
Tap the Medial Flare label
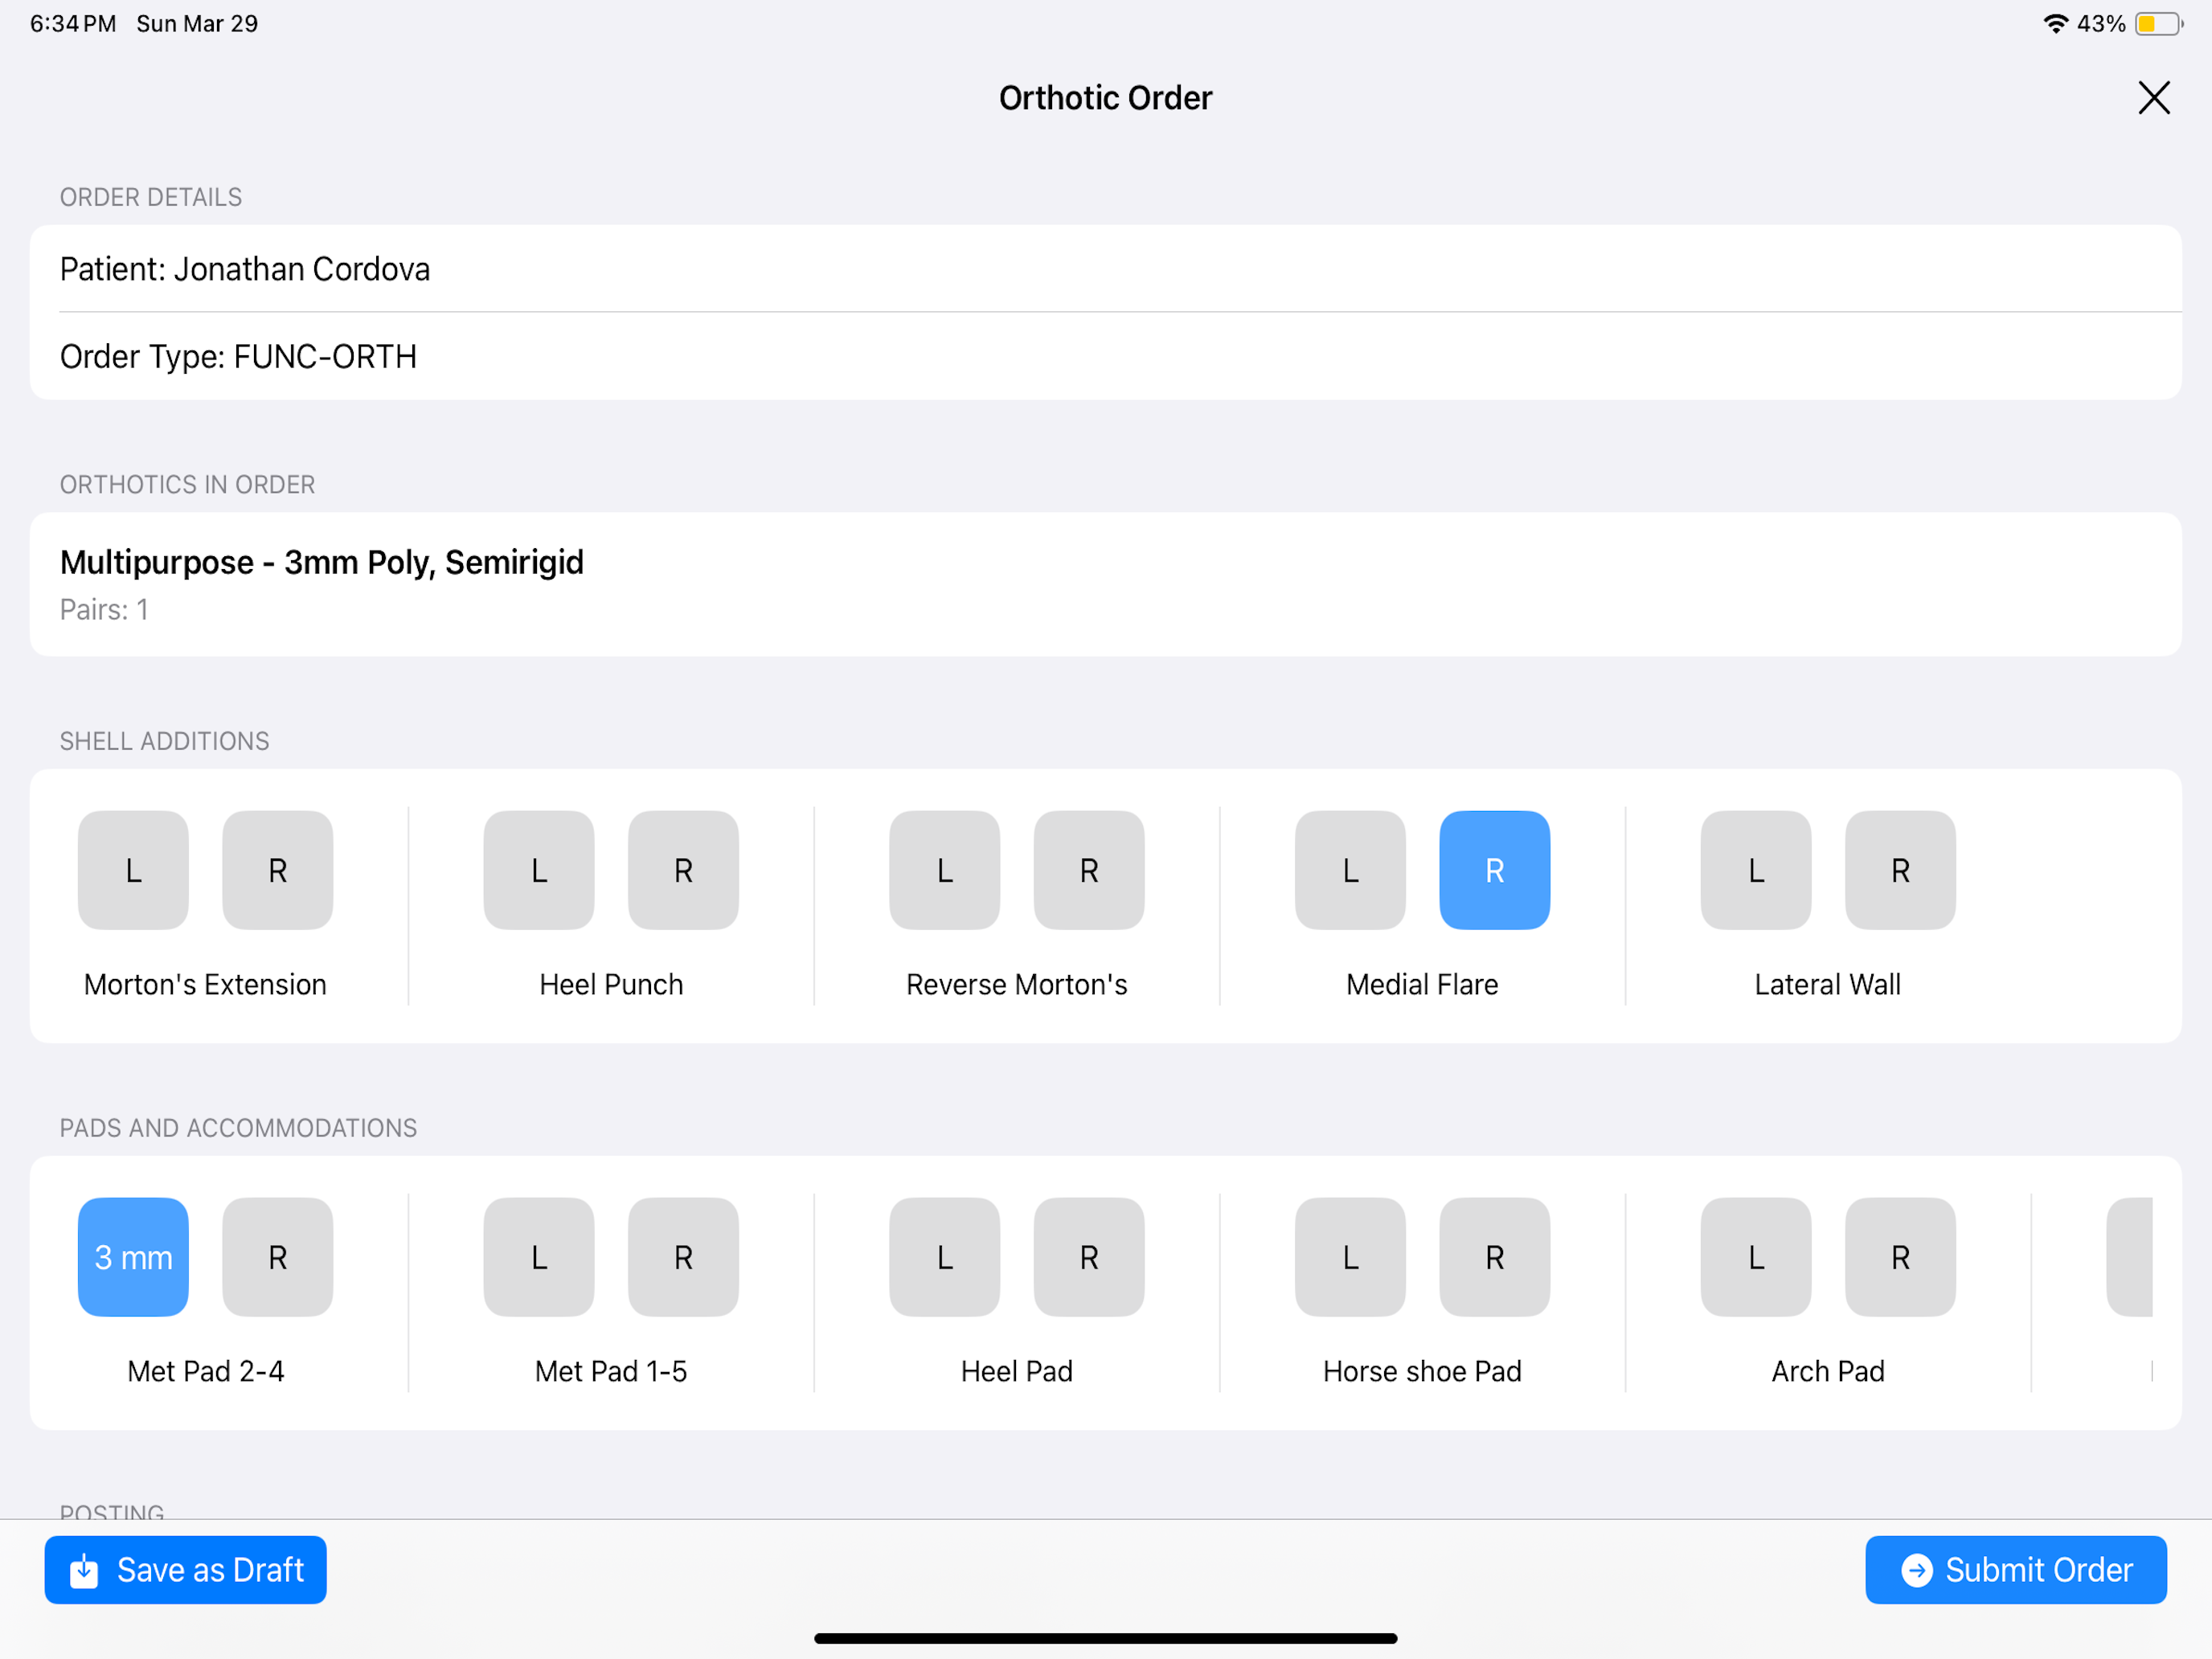(1422, 984)
